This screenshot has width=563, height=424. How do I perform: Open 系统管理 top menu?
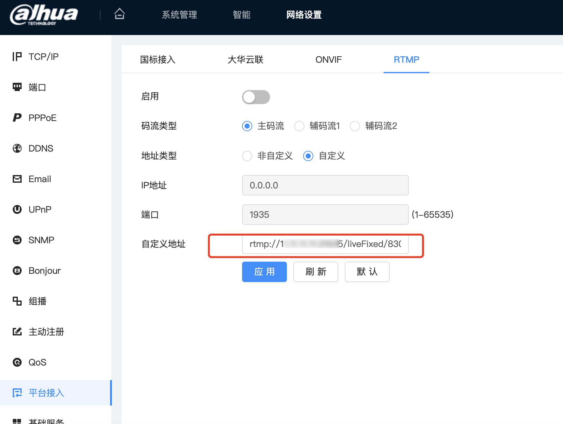tap(179, 15)
